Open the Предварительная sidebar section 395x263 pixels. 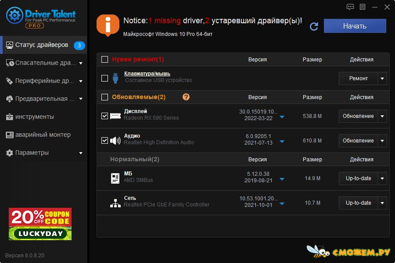tap(43, 99)
